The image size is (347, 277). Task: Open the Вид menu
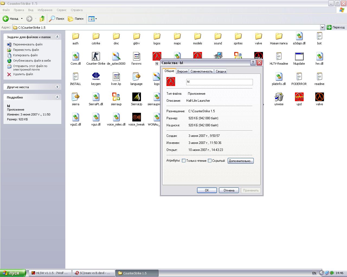point(31,10)
